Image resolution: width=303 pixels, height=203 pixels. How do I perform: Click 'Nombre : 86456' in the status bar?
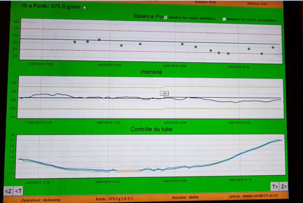tap(185, 197)
